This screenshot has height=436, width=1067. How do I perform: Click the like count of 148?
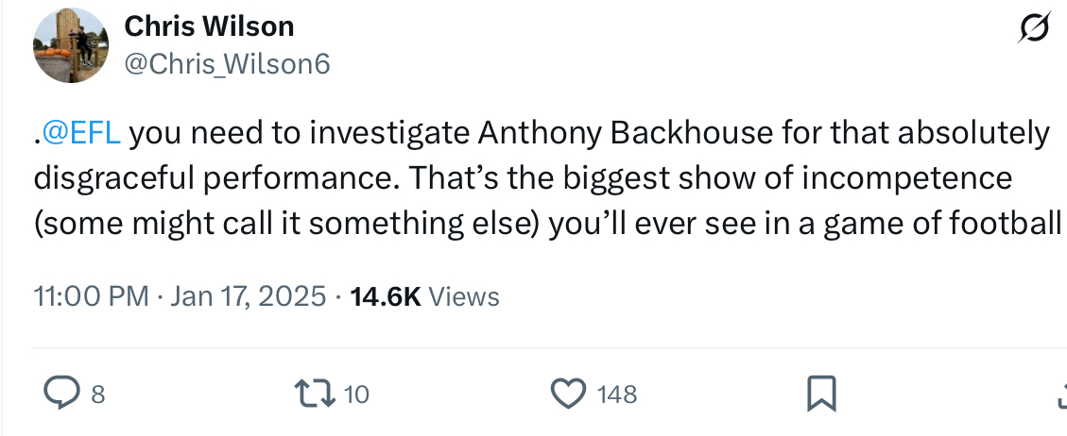[x=617, y=394]
